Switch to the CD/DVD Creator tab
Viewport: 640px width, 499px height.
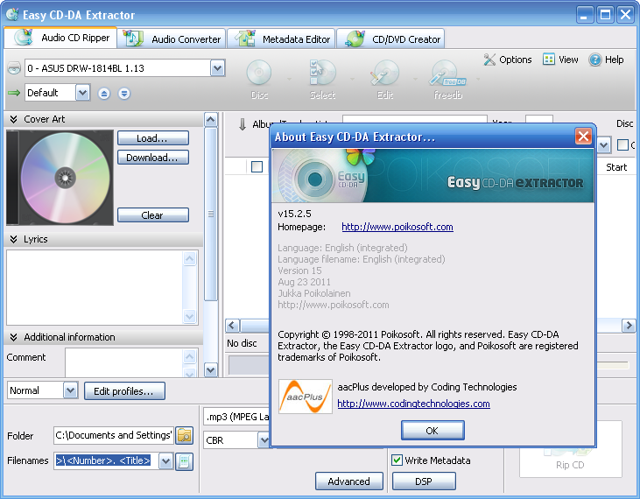click(x=390, y=39)
